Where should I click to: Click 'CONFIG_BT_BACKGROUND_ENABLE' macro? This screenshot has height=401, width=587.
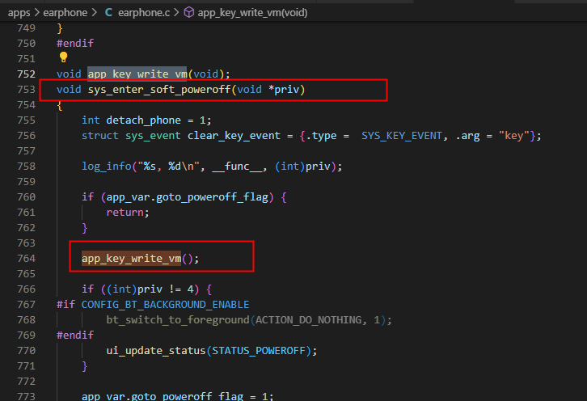pos(165,305)
